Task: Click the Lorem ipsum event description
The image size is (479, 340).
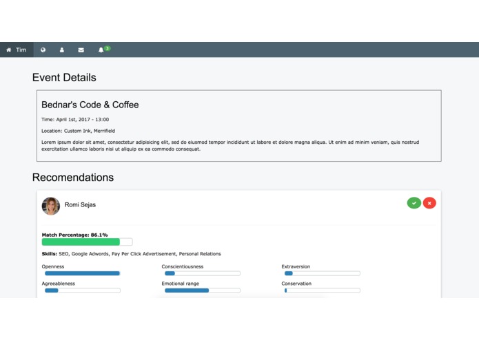Action: [x=230, y=145]
